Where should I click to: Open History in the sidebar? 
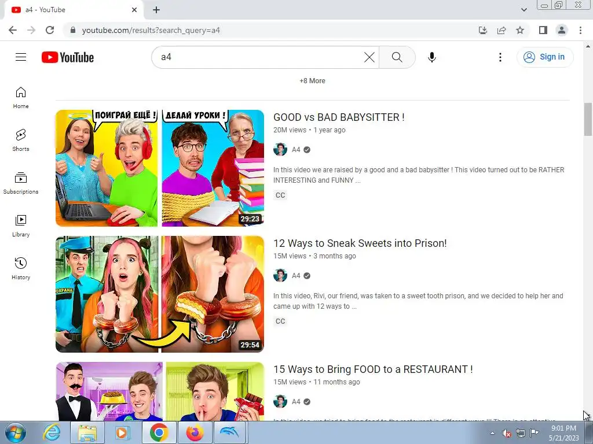21,268
